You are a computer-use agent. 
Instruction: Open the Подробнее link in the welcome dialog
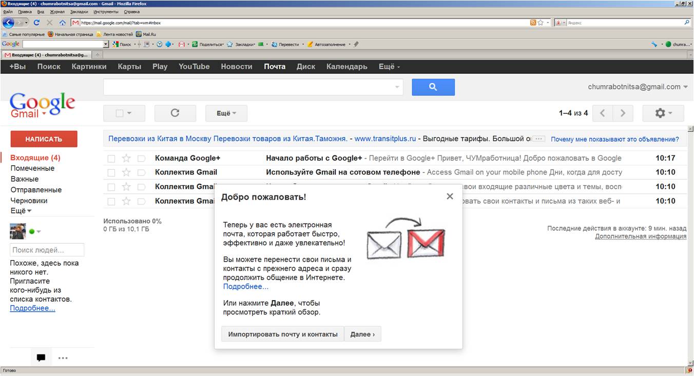point(246,286)
